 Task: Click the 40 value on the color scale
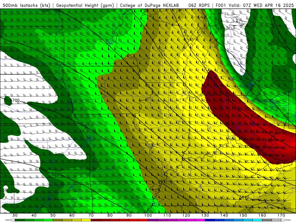(x=34, y=215)
